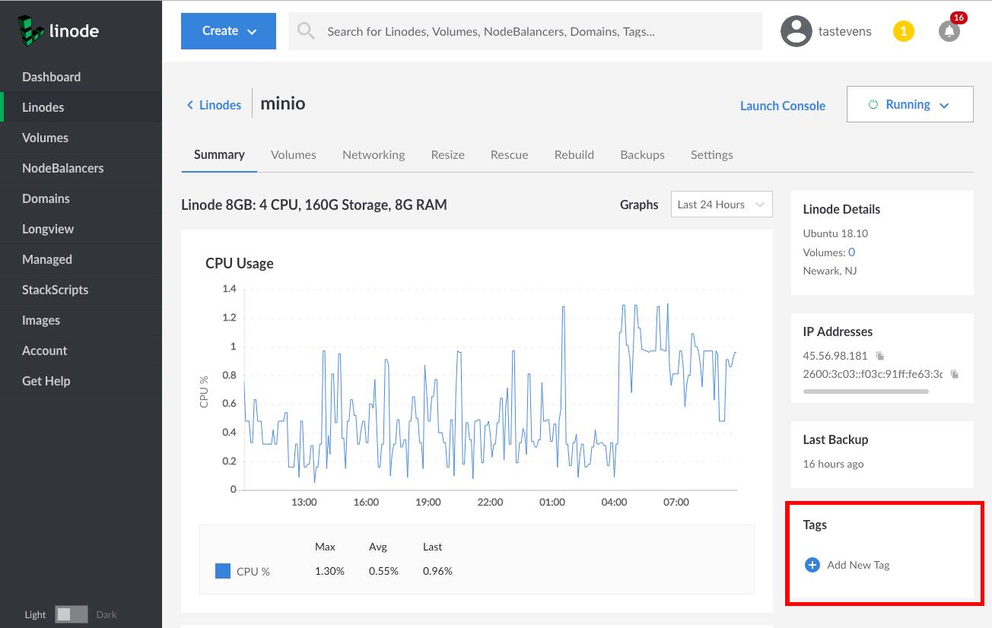Open the Create dropdown
The width and height of the screenshot is (992, 628).
click(228, 31)
